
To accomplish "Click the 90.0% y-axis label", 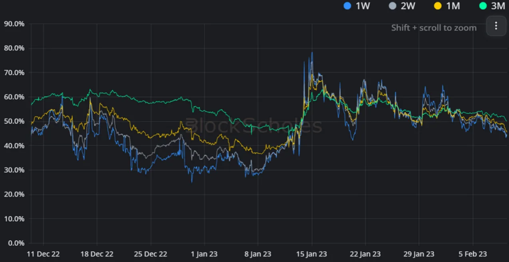I will (x=14, y=24).
